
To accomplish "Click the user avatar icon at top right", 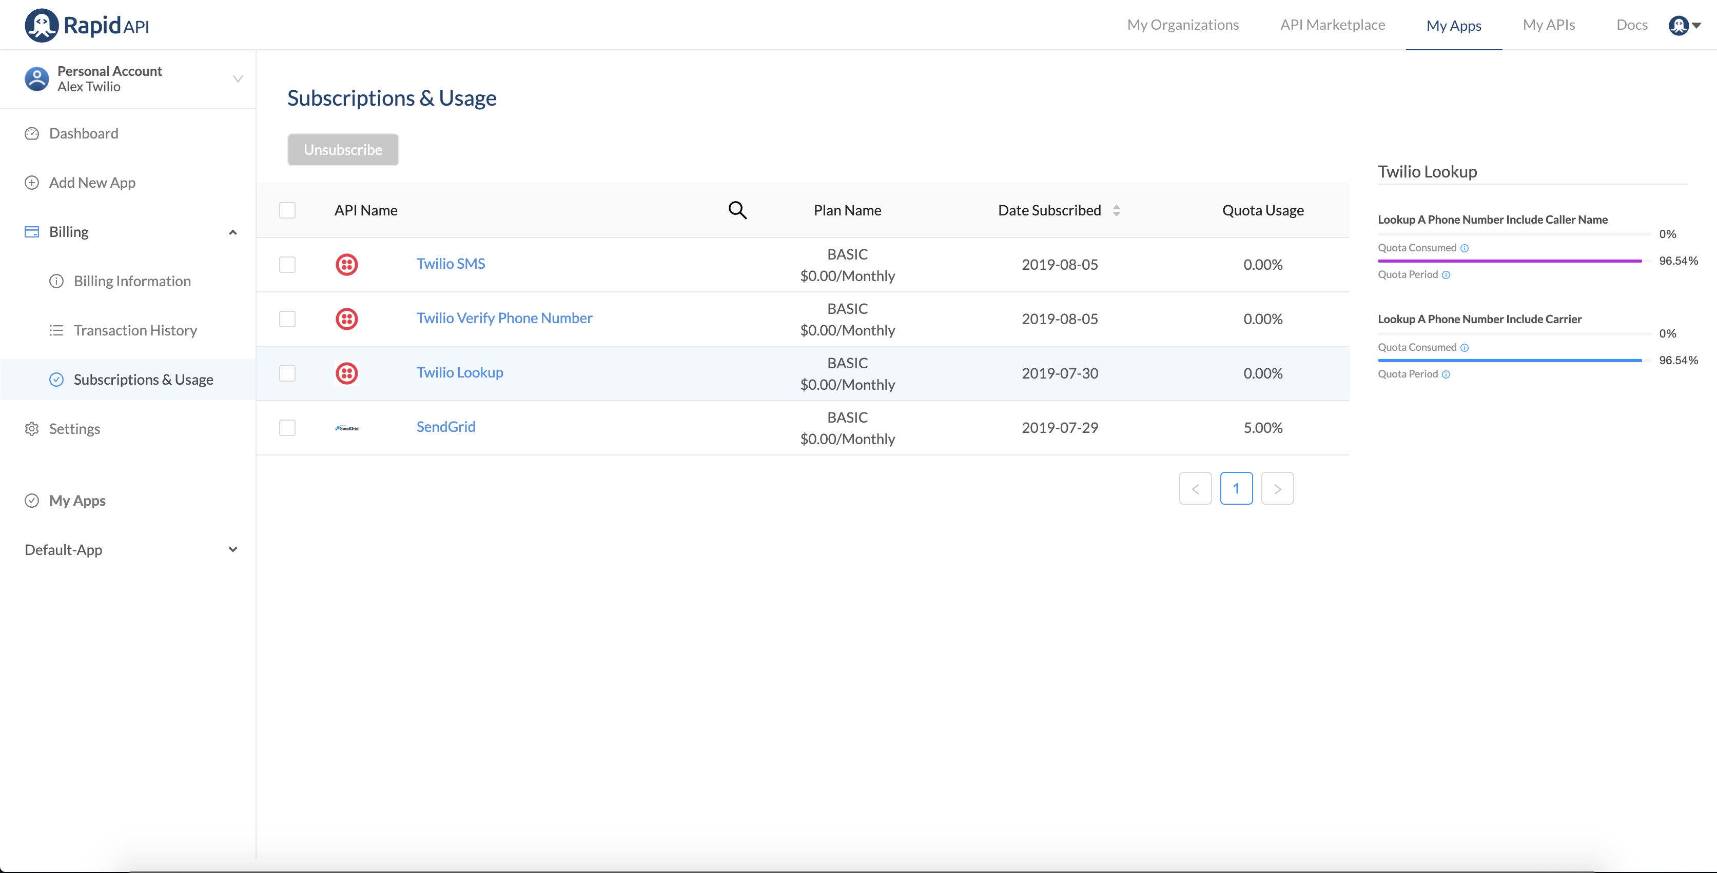I will [x=1679, y=25].
